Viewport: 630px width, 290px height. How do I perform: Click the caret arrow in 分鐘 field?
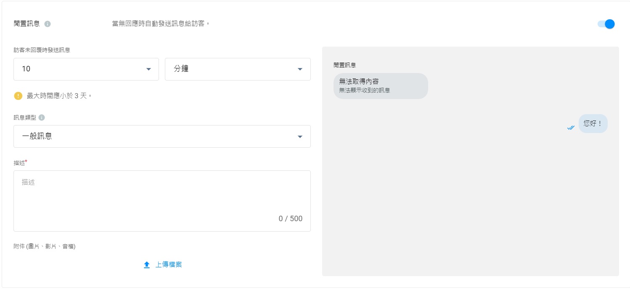point(300,69)
